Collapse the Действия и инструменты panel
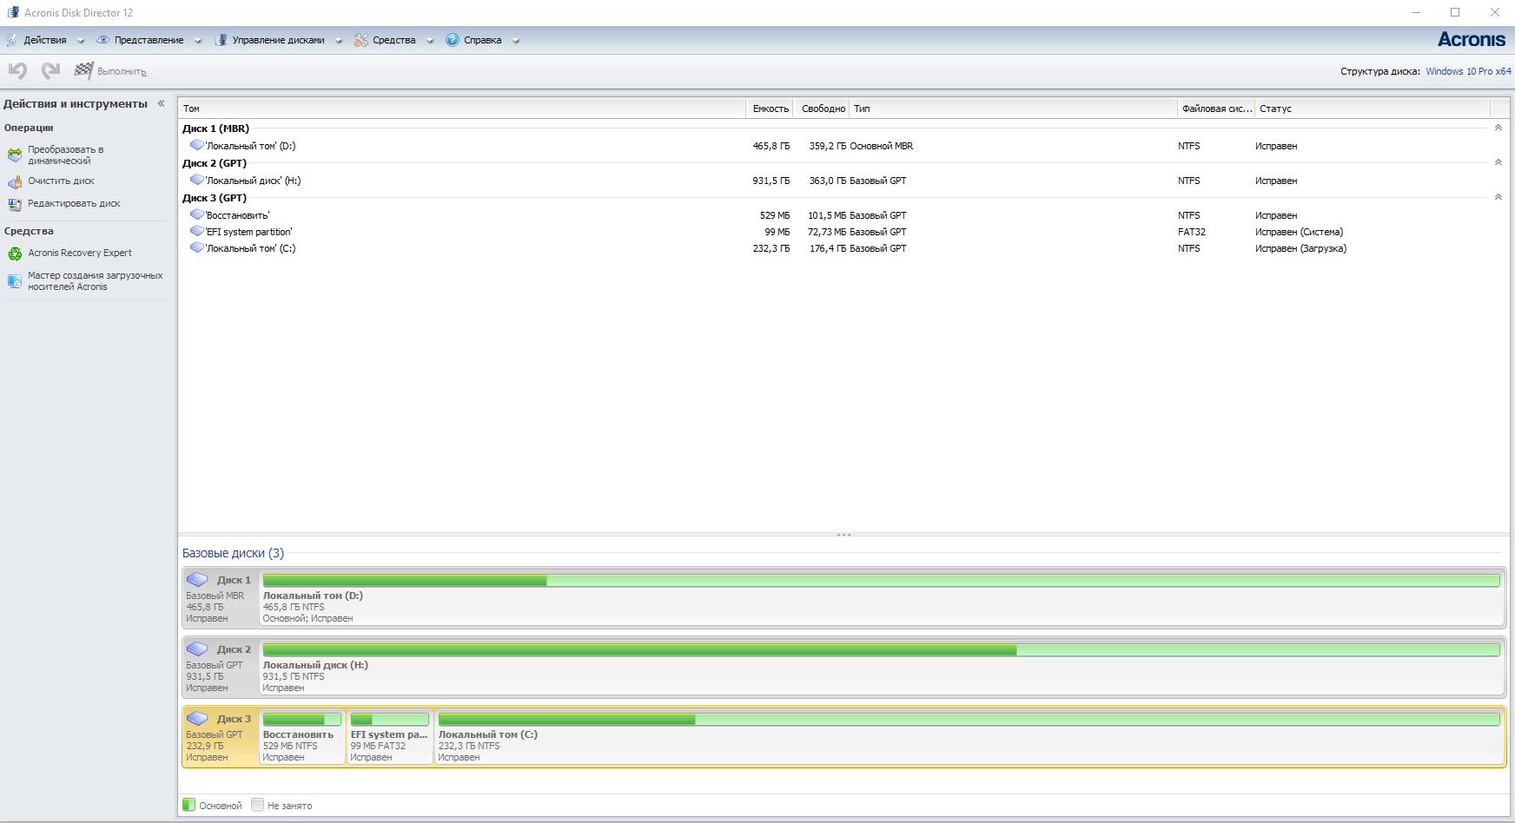Screen dimensions: 1515x823 162,103
